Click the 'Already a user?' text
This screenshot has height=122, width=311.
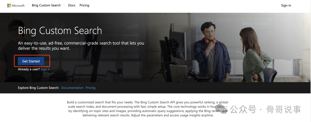(x=29, y=69)
